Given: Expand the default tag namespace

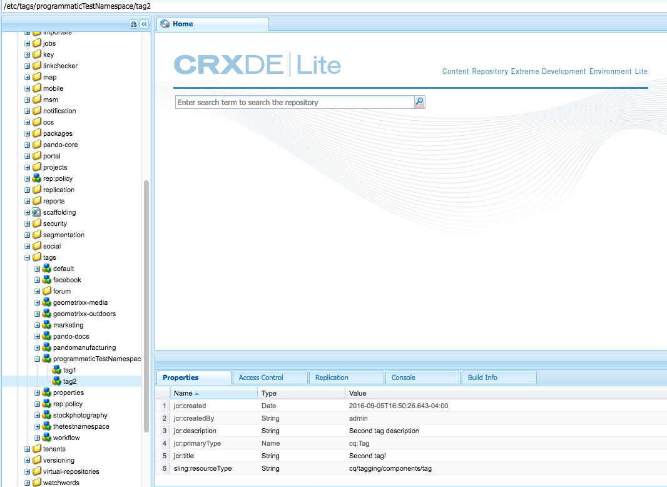Looking at the screenshot, I should 37,269.
